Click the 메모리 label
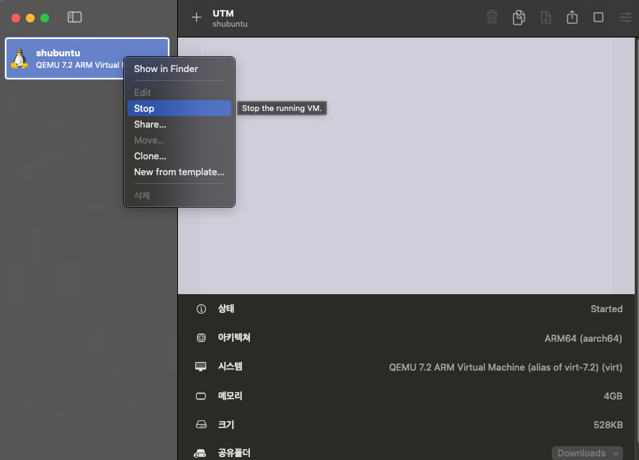639x460 pixels. 231,396
